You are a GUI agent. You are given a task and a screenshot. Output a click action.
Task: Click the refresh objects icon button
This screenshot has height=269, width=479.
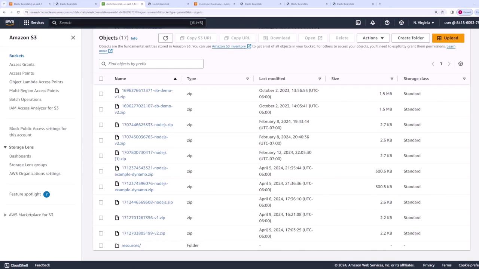[165, 38]
